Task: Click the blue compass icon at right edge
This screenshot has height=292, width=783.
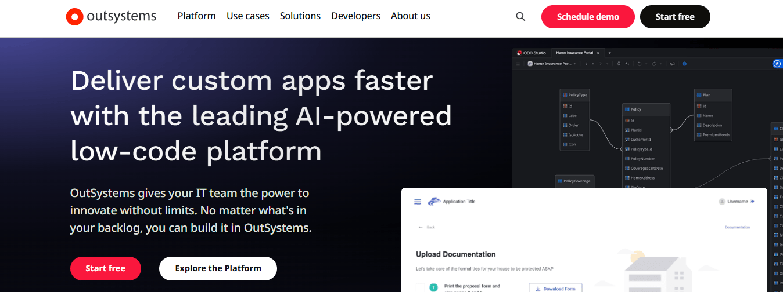Action: point(777,64)
